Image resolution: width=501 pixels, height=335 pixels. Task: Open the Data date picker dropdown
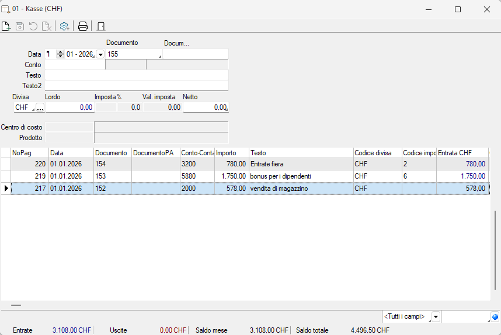tap(100, 54)
